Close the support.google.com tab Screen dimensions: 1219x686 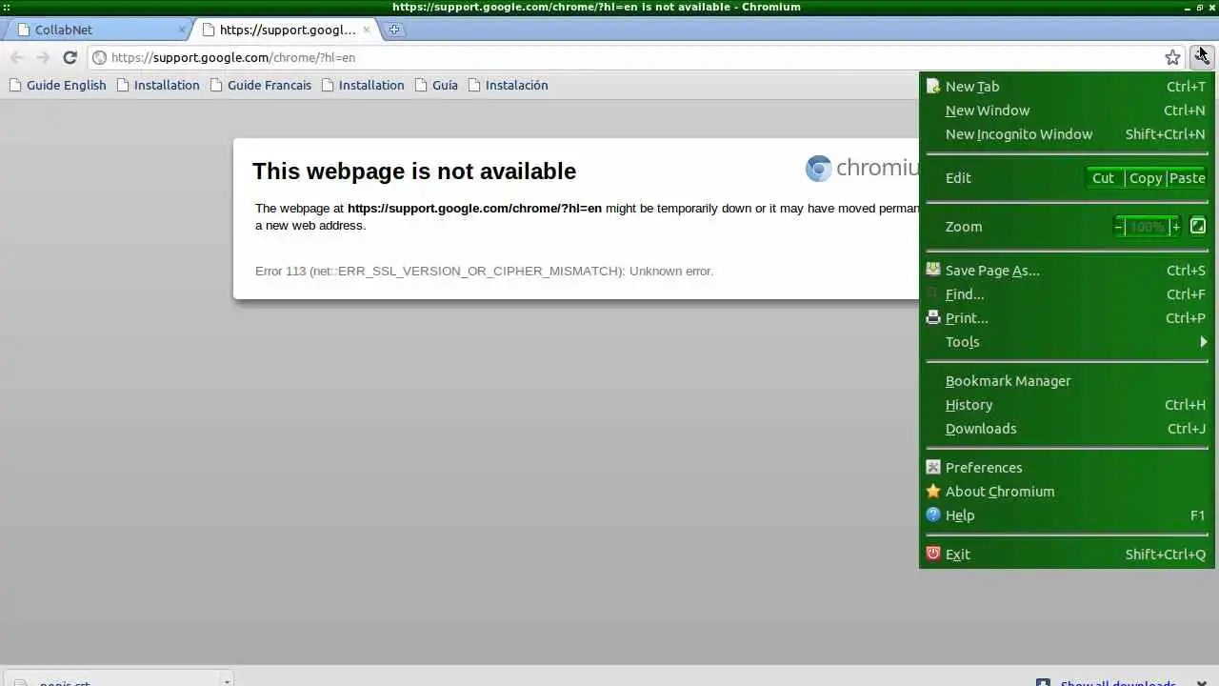click(366, 30)
